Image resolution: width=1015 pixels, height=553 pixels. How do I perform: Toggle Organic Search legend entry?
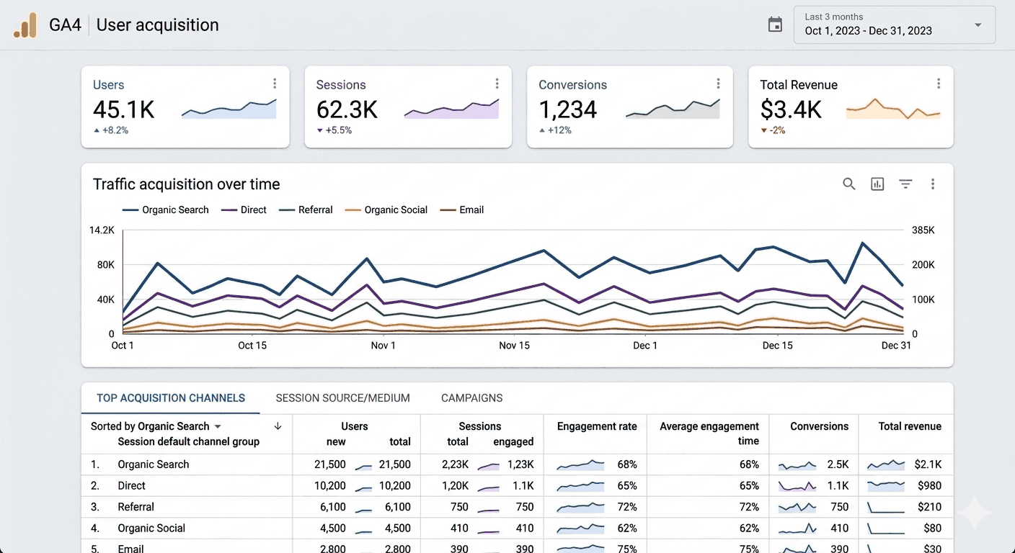tap(166, 210)
